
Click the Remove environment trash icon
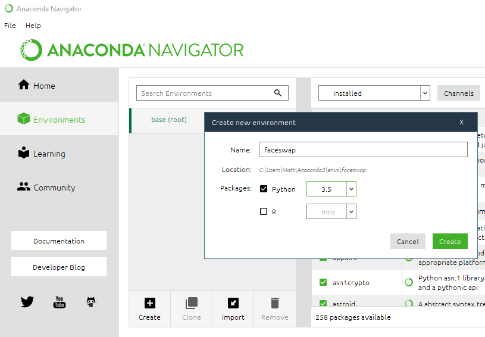pos(275,303)
